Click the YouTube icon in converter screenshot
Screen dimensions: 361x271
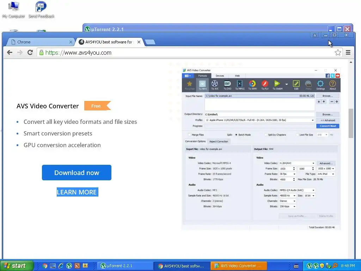pyautogui.click(x=337, y=76)
